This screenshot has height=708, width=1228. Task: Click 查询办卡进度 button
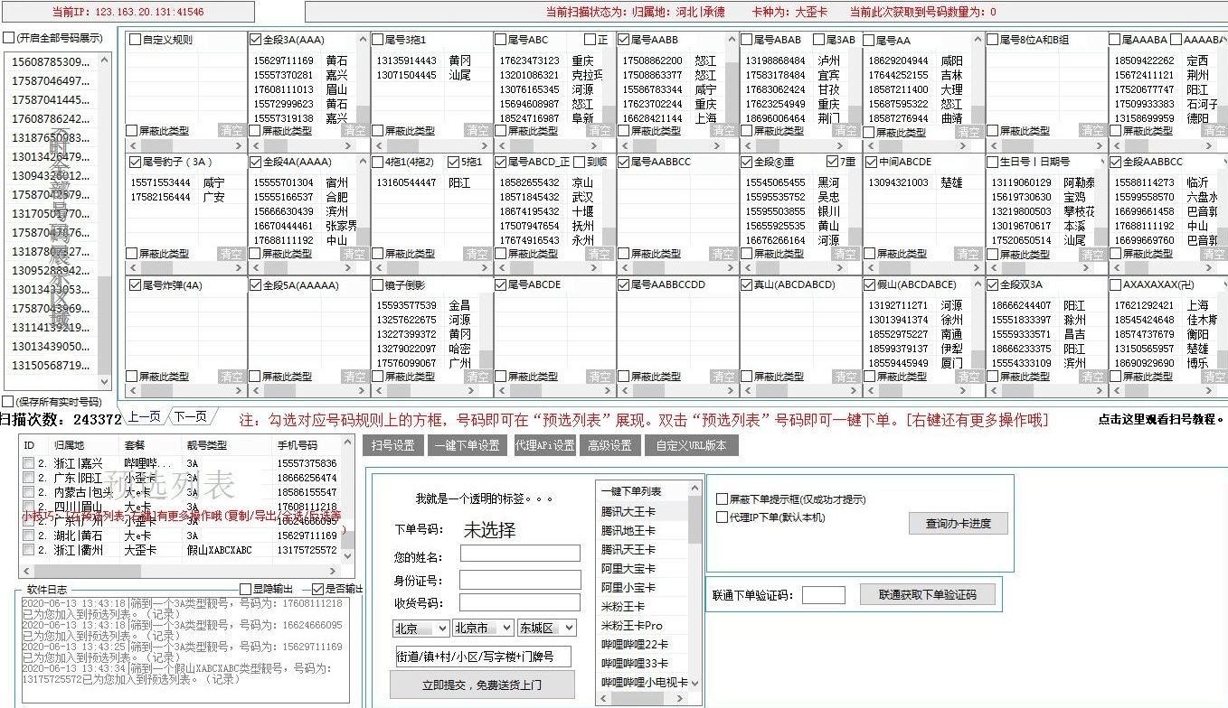(959, 524)
